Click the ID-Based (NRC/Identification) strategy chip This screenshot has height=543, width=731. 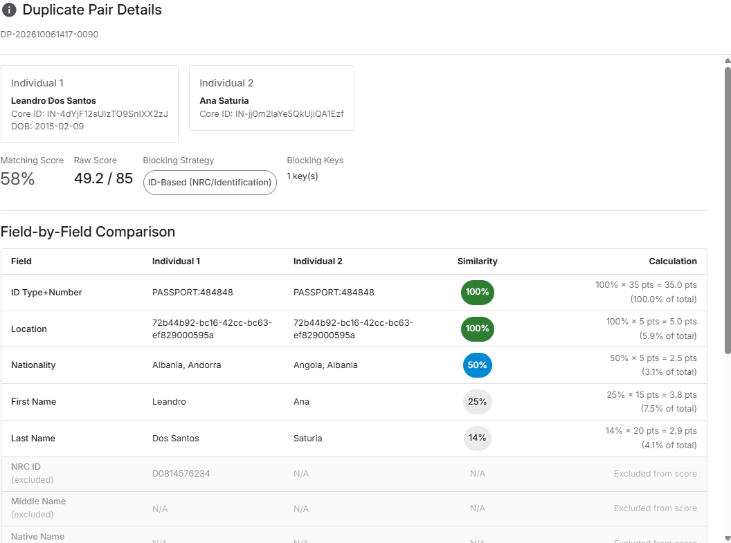pyautogui.click(x=210, y=183)
